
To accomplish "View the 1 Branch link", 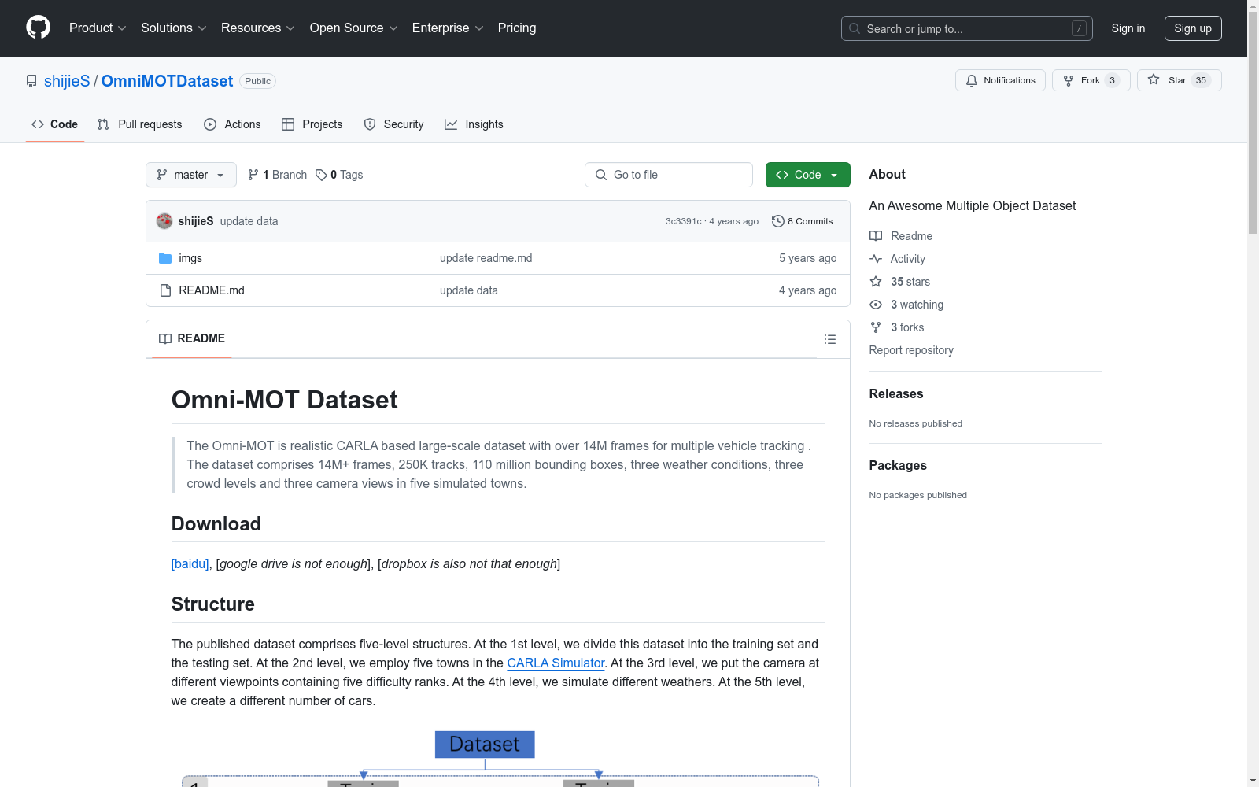I will coord(277,175).
